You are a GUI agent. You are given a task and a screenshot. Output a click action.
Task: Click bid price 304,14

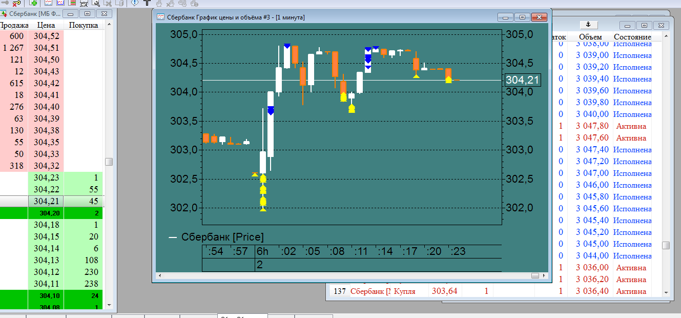[x=47, y=248]
